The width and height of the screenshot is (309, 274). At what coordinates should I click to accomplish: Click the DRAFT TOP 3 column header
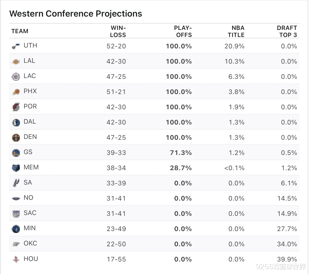[287, 31]
